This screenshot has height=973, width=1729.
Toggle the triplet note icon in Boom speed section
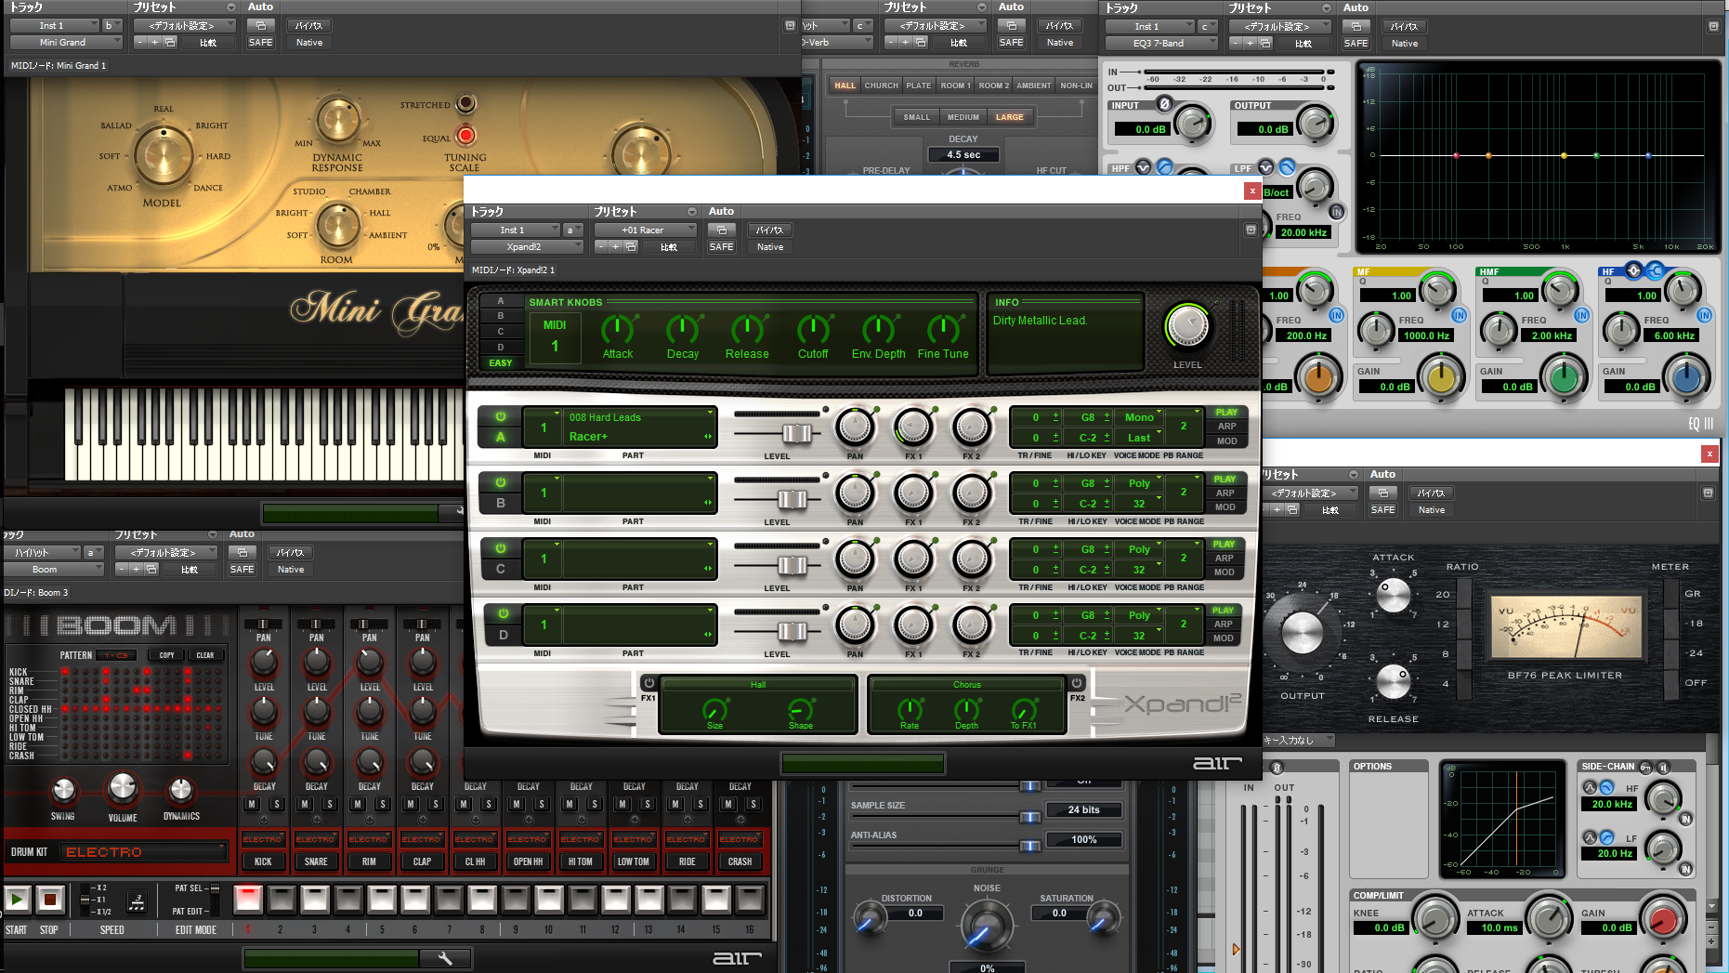pyautogui.click(x=137, y=901)
